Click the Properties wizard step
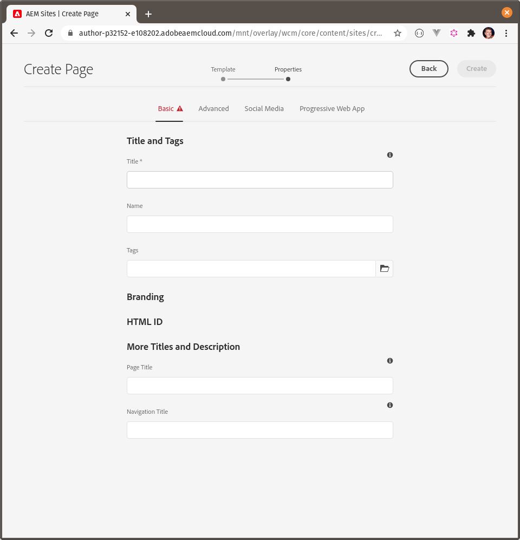 (x=288, y=74)
